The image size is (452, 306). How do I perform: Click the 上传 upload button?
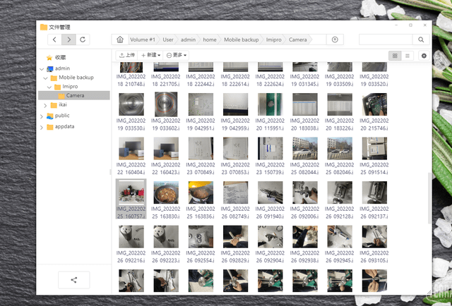126,55
